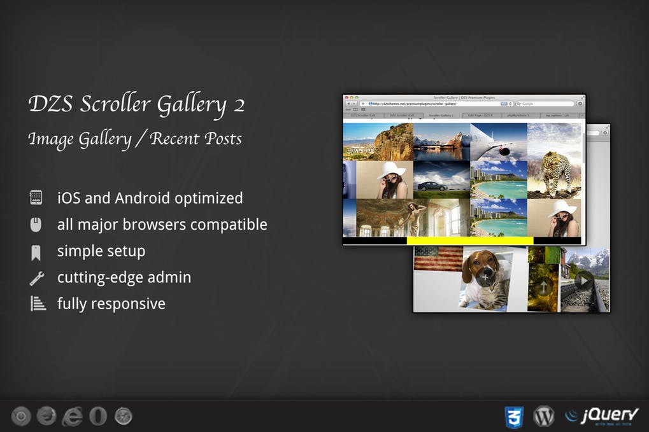
Task: Select the Safari compatibility icon
Action: point(123,417)
